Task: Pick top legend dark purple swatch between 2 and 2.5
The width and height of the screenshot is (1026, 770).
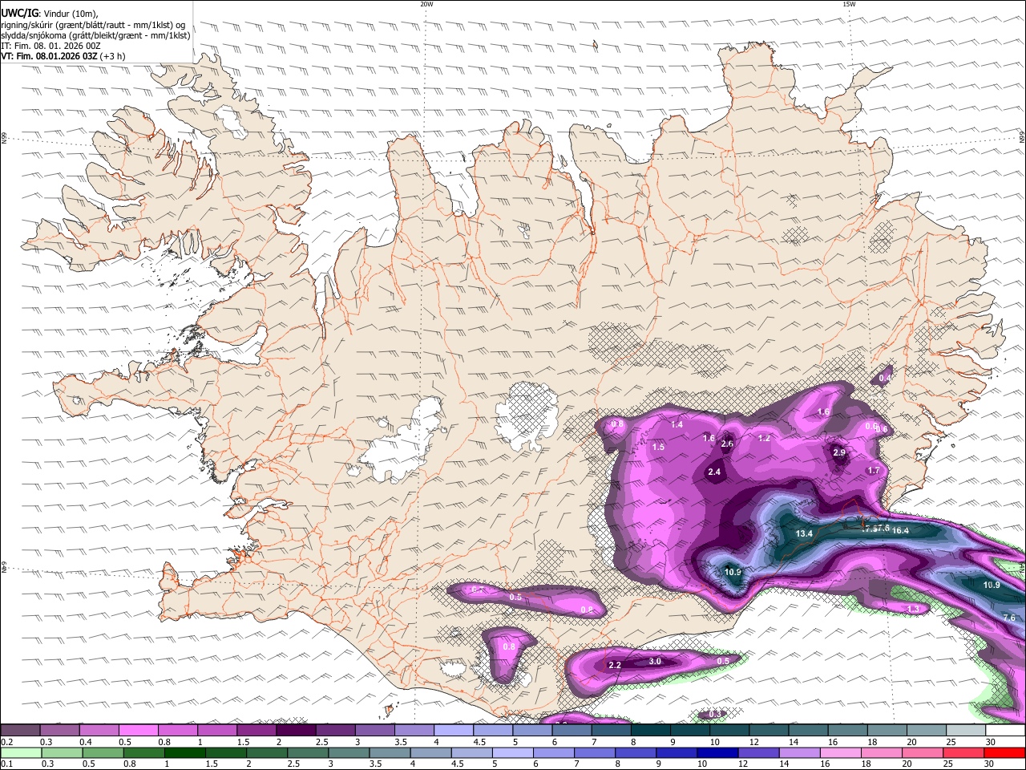Action: pyautogui.click(x=295, y=731)
